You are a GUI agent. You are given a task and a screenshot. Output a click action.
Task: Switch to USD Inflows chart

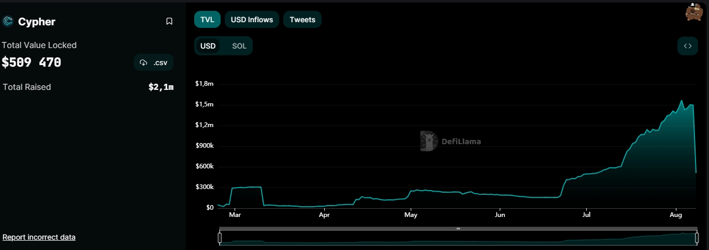(x=252, y=20)
